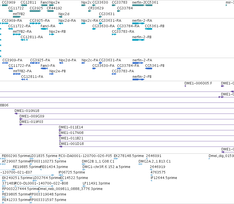Select the DMG2B.1_1.G08.C1 EST label
Viewport: 234px width, 204px height.
click(98, 161)
